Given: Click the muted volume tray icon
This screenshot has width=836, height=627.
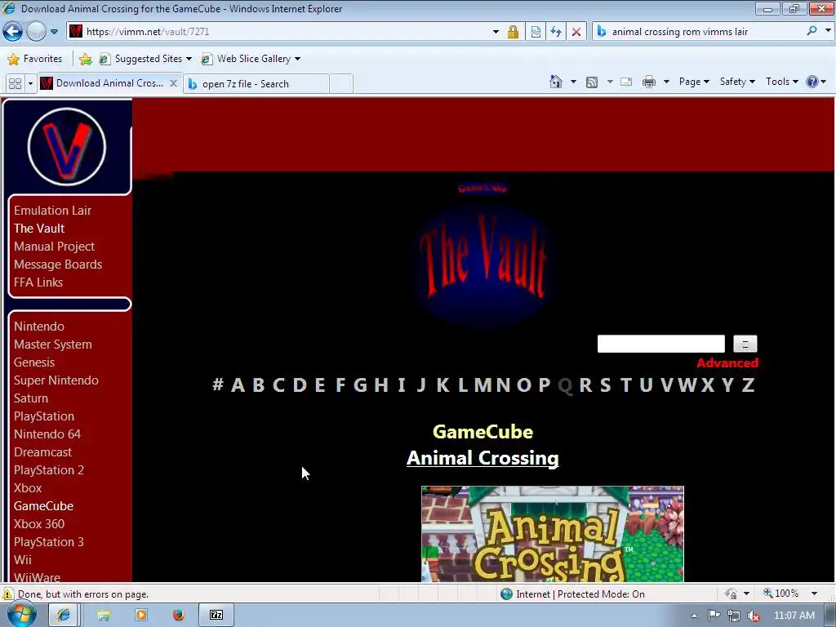Looking at the screenshot, I should [x=754, y=616].
